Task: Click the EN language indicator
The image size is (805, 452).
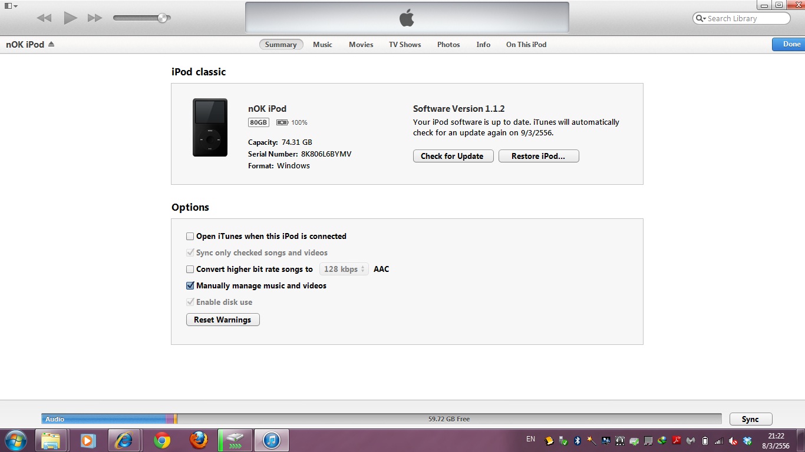Action: tap(530, 439)
